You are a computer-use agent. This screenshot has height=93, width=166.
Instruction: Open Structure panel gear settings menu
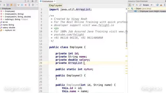click(x=33, y=1)
